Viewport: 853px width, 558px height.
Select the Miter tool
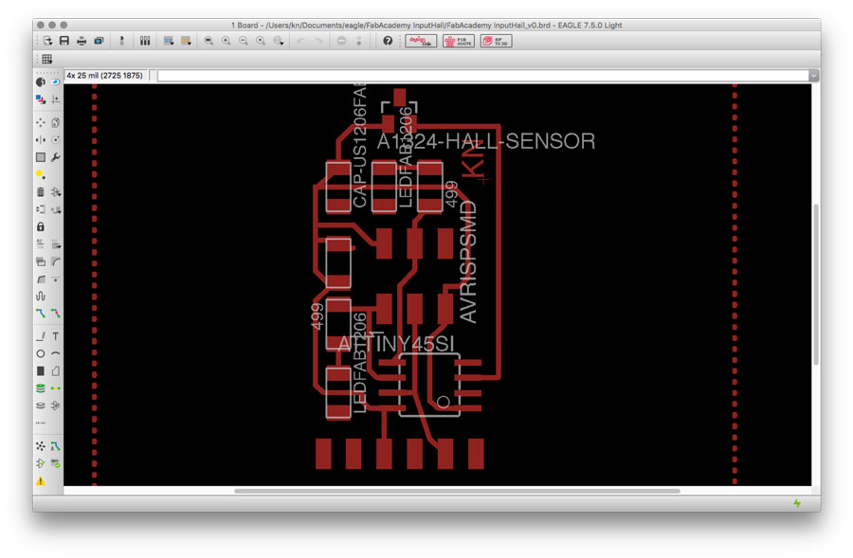click(56, 261)
